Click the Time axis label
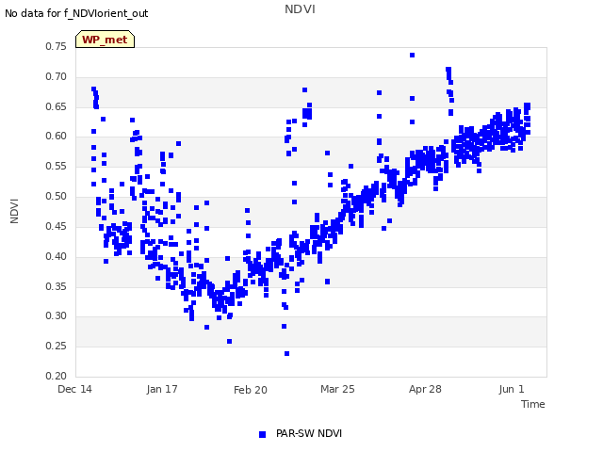This screenshot has height=452, width=603. click(532, 404)
